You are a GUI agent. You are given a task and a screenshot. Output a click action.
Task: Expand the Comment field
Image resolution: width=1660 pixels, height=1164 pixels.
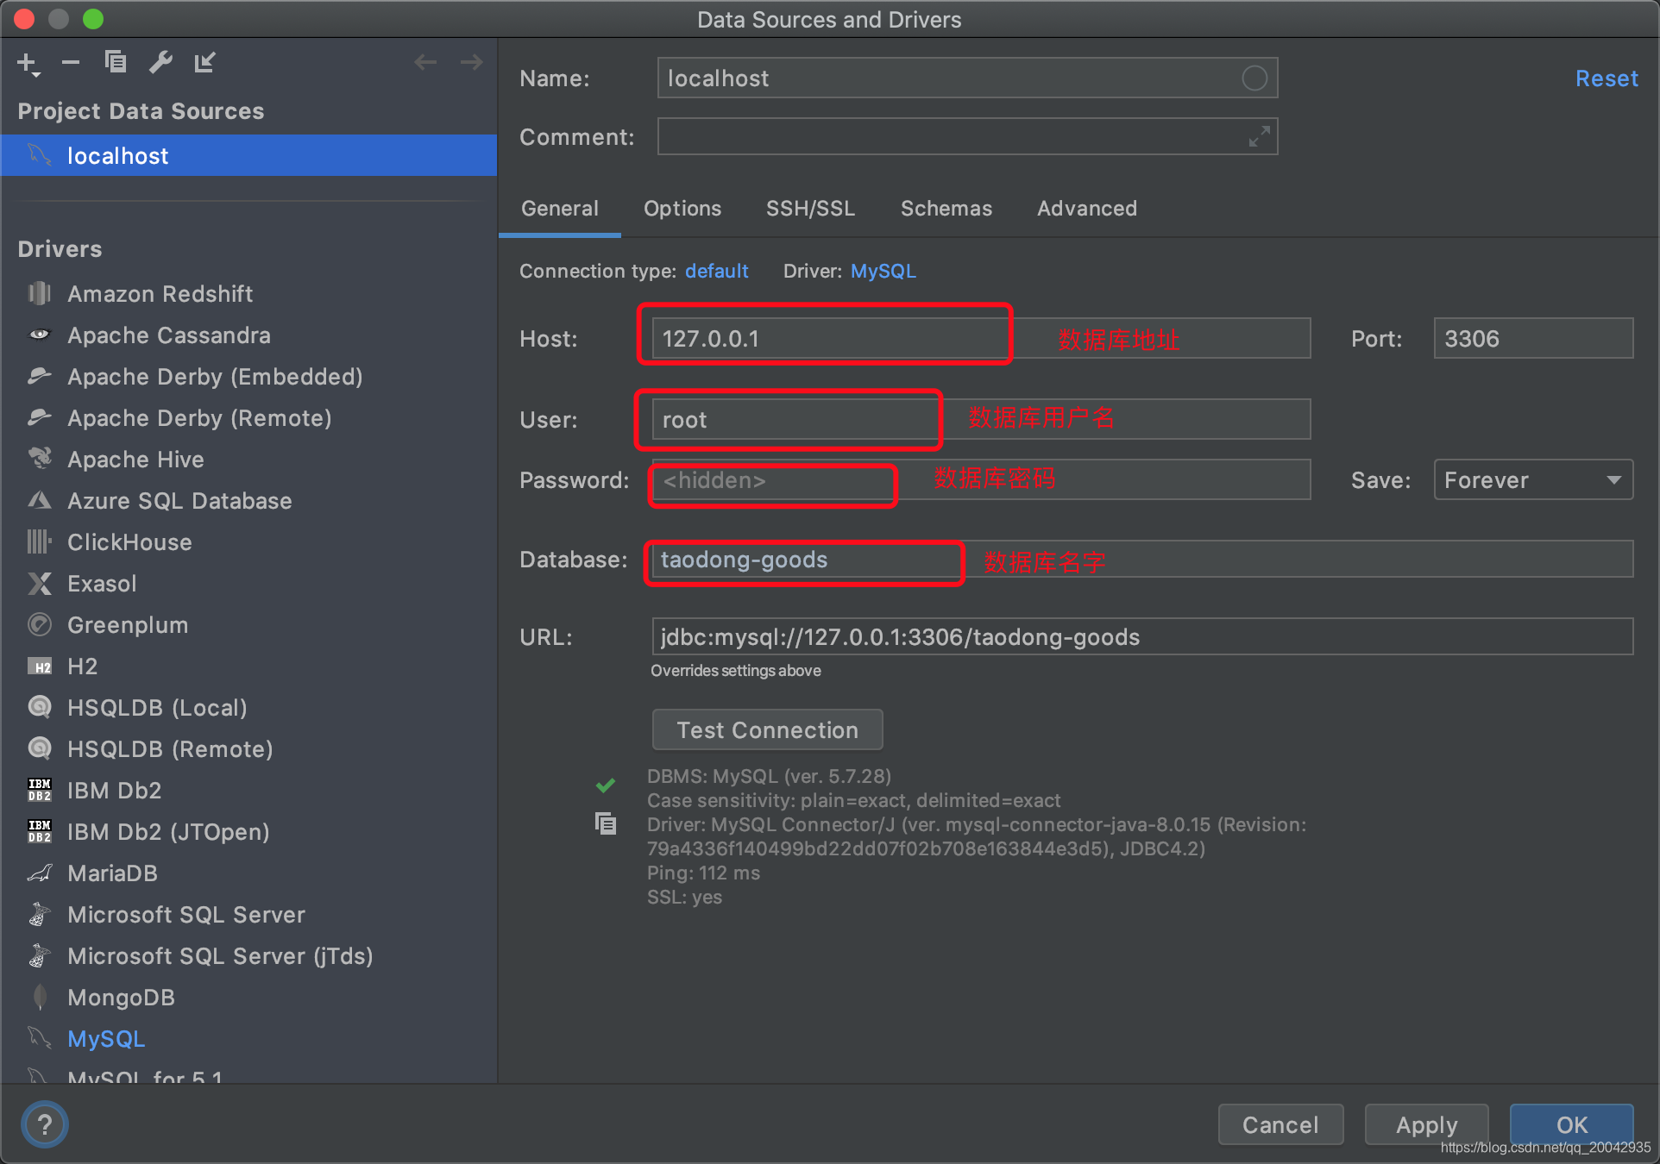click(1258, 136)
